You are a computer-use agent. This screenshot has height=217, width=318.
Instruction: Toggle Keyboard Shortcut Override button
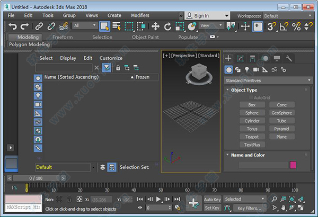tap(258, 26)
